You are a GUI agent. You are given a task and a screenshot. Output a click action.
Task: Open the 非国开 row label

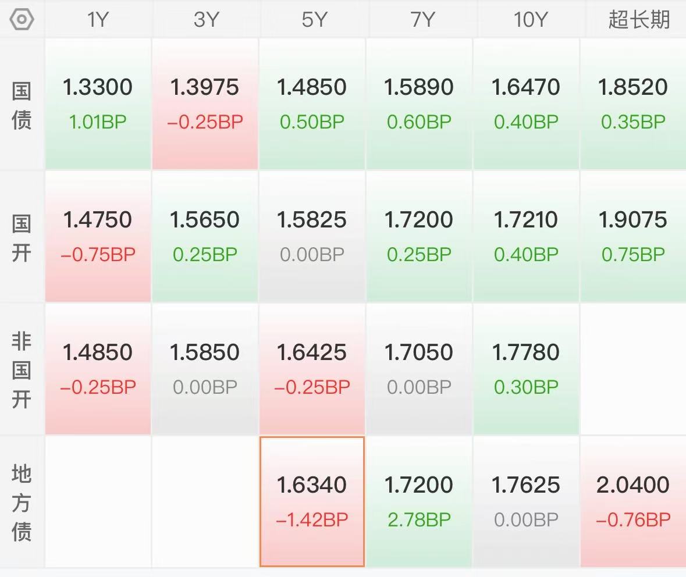pos(22,370)
